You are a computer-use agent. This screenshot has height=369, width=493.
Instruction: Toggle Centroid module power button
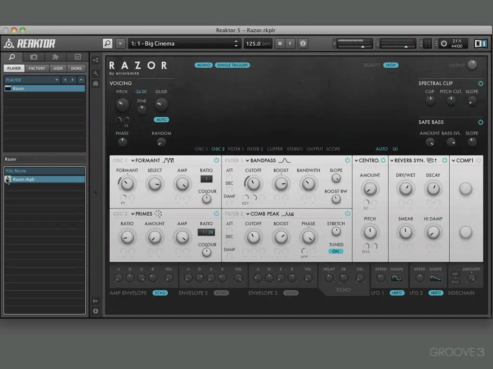pyautogui.click(x=383, y=160)
